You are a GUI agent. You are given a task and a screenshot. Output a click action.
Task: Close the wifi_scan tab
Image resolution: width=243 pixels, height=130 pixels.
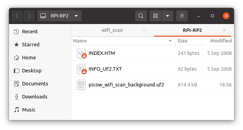pyautogui.click(x=144, y=30)
